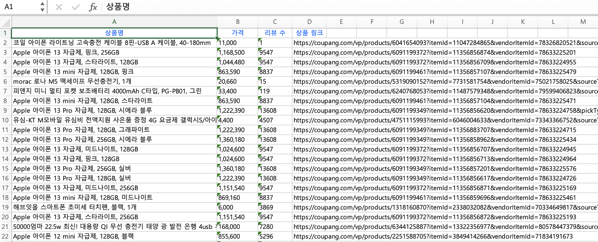Click the 상품 링크 header cell
The image size is (598, 242).
(309, 33)
